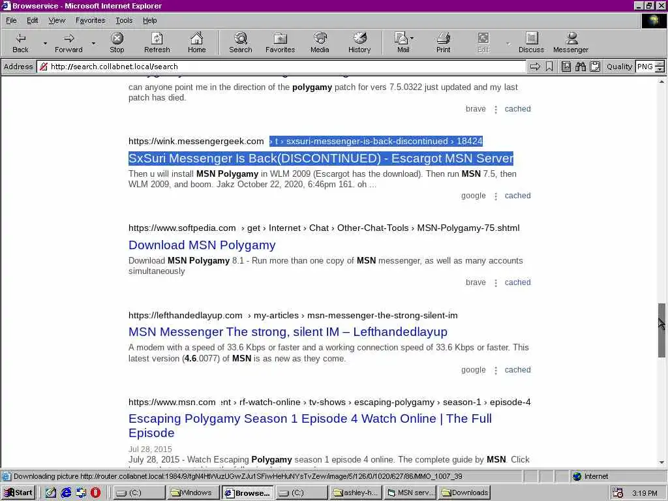Launch Messenger from the toolbar

[570, 42]
